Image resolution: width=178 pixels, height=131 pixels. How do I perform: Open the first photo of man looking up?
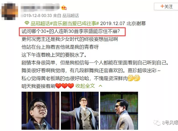[x=40, y=111]
